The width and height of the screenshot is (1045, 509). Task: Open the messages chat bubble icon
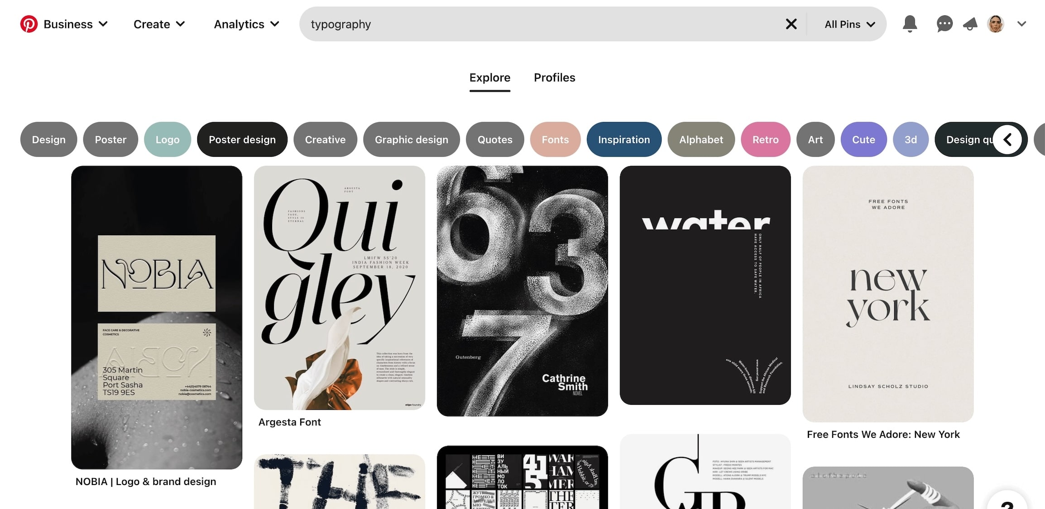coord(944,24)
